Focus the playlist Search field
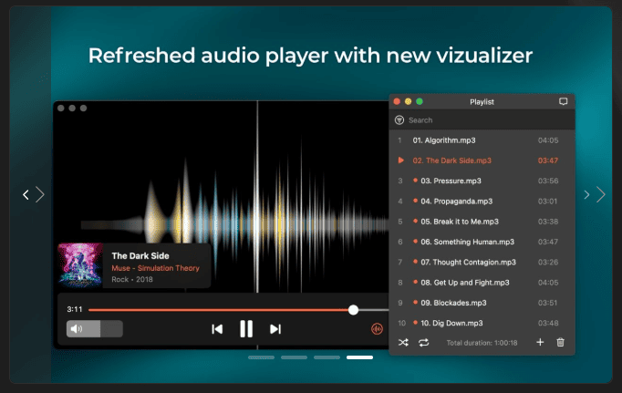 pos(482,119)
